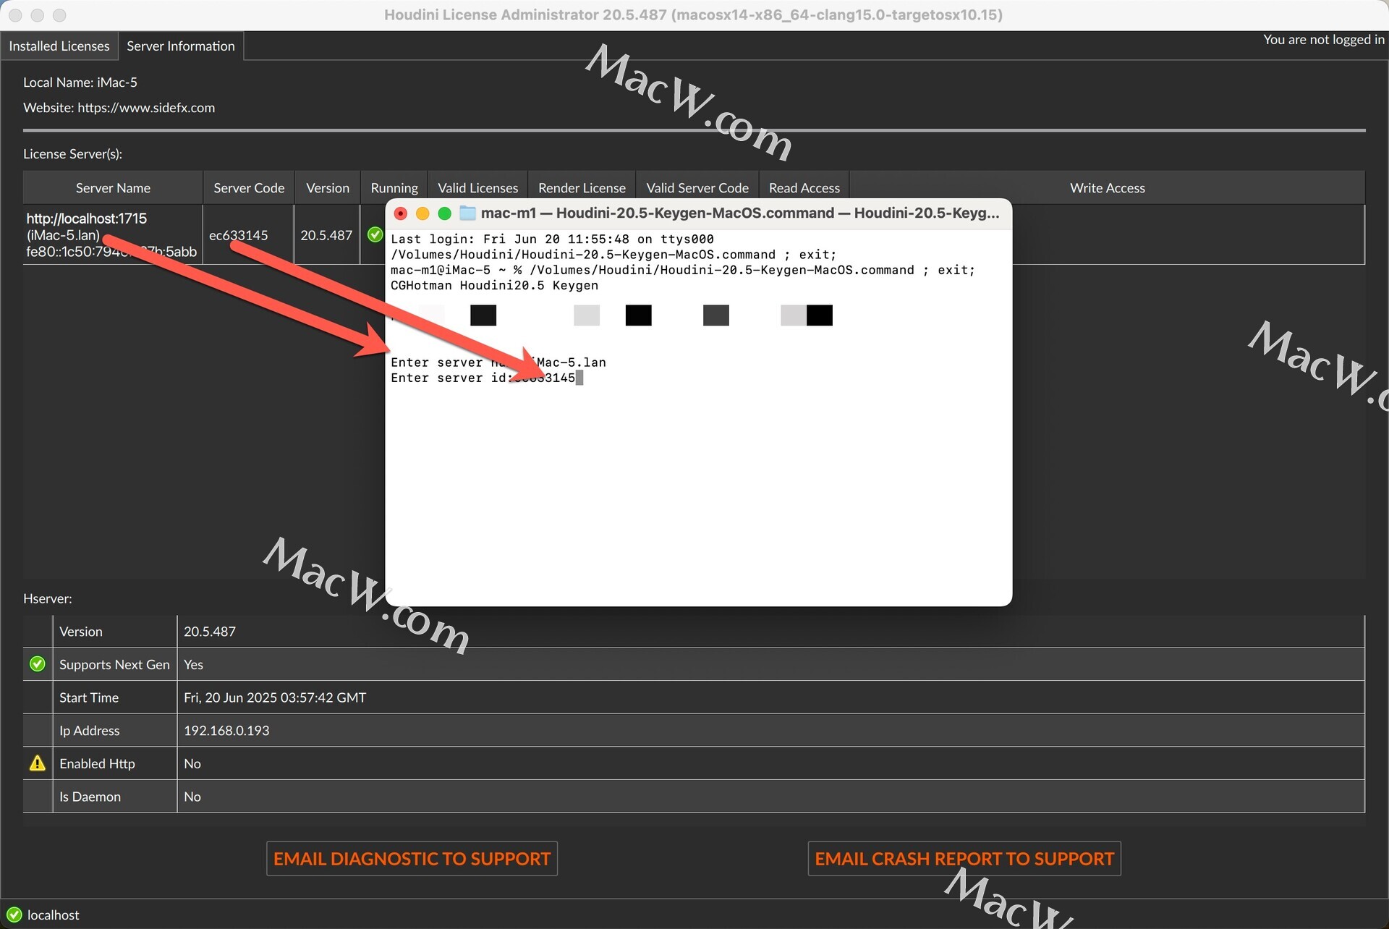Click the 'You are not logged in' text
The width and height of the screenshot is (1389, 929).
coord(1323,40)
